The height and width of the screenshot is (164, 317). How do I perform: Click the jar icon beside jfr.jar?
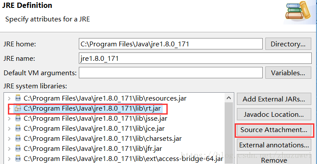tap(18, 149)
